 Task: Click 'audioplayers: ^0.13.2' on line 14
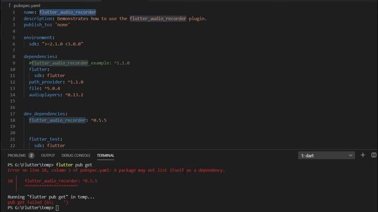(x=56, y=95)
